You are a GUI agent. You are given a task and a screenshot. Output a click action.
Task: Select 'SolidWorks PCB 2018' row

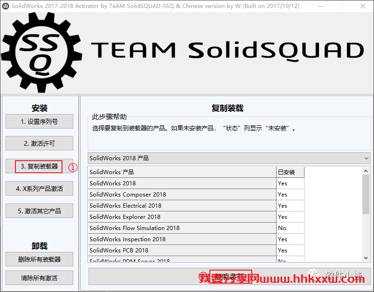196,251
